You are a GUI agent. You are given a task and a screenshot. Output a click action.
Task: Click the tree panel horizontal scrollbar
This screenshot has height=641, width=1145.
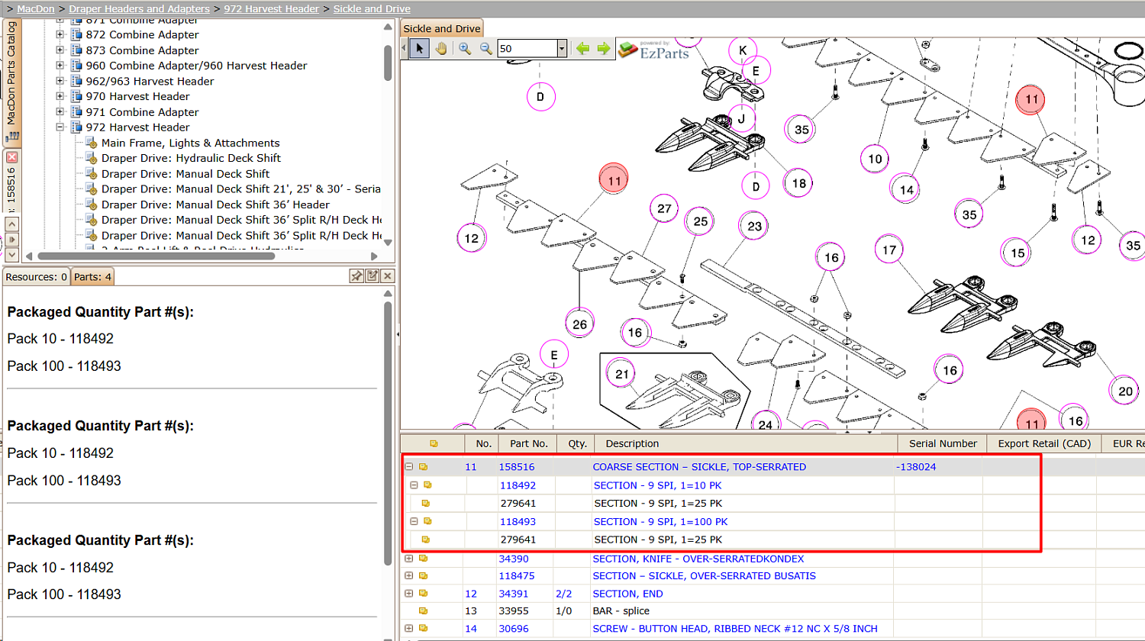[156, 256]
